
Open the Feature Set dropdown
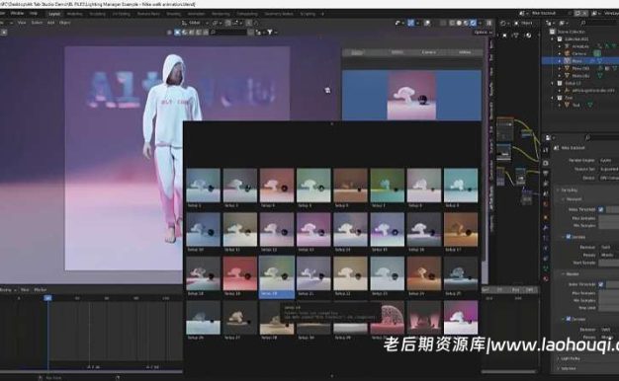(x=609, y=169)
